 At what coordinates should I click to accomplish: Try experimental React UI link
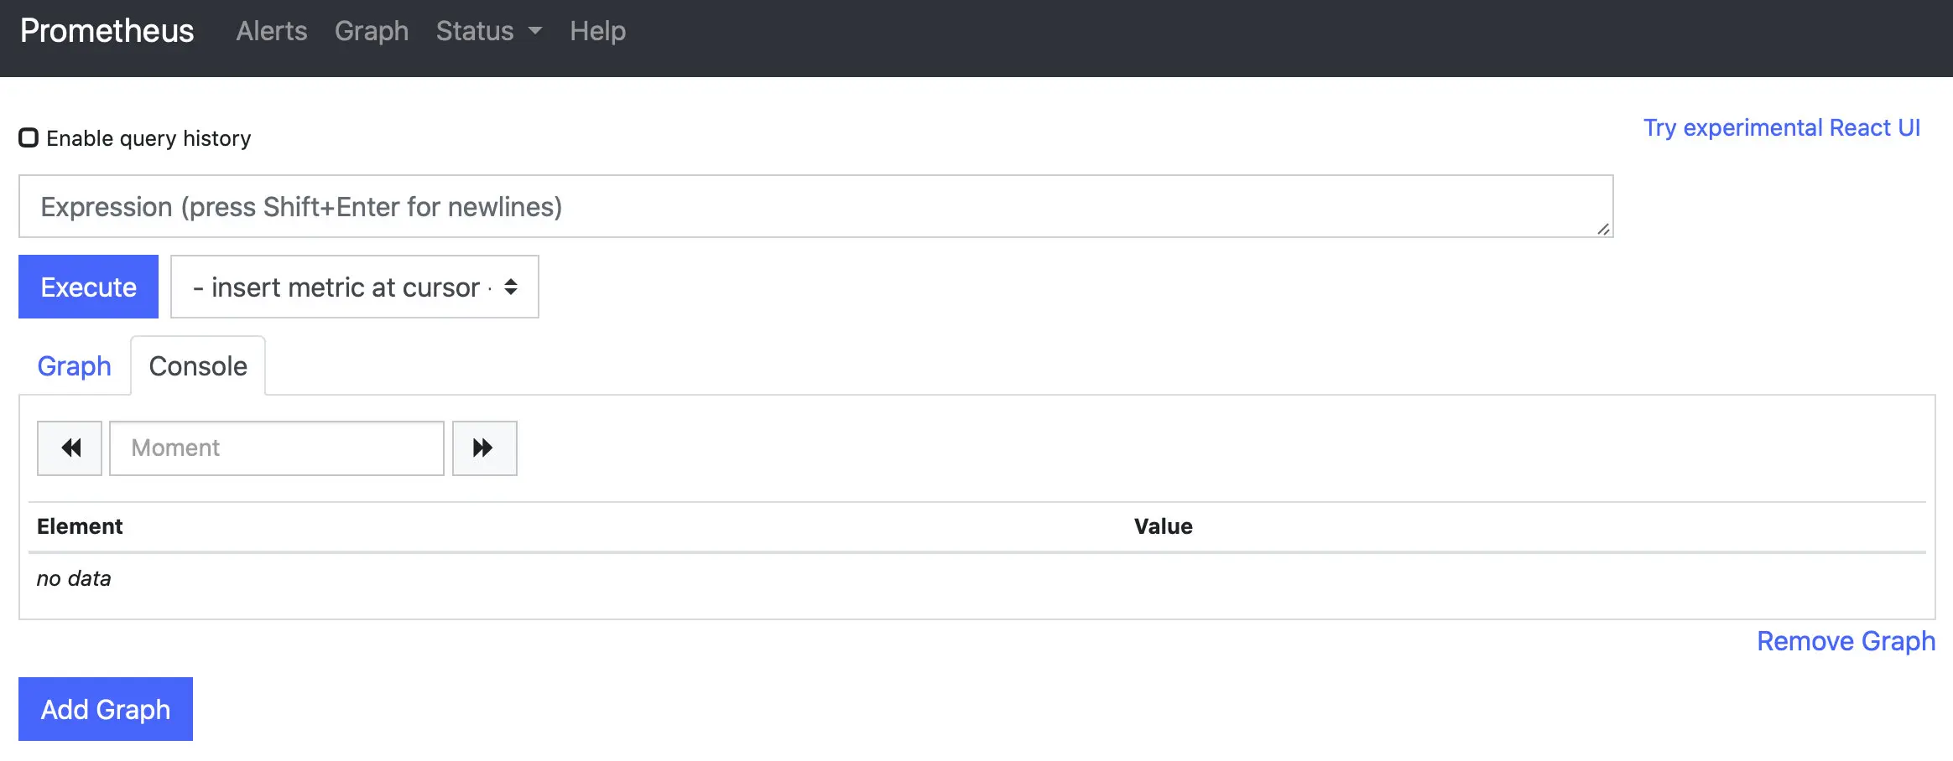[x=1781, y=127]
